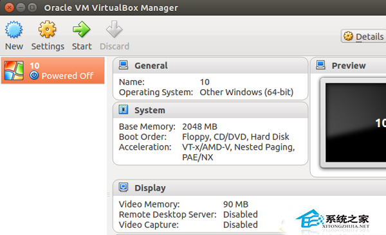
Task: Click the '2048 MB' base memory value
Action: [199, 126]
